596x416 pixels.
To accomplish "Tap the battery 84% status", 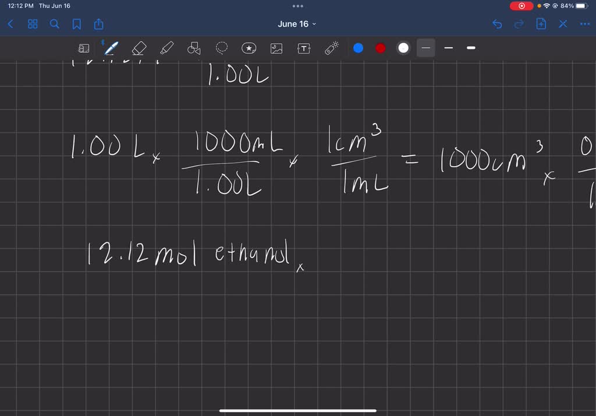I will (x=573, y=6).
